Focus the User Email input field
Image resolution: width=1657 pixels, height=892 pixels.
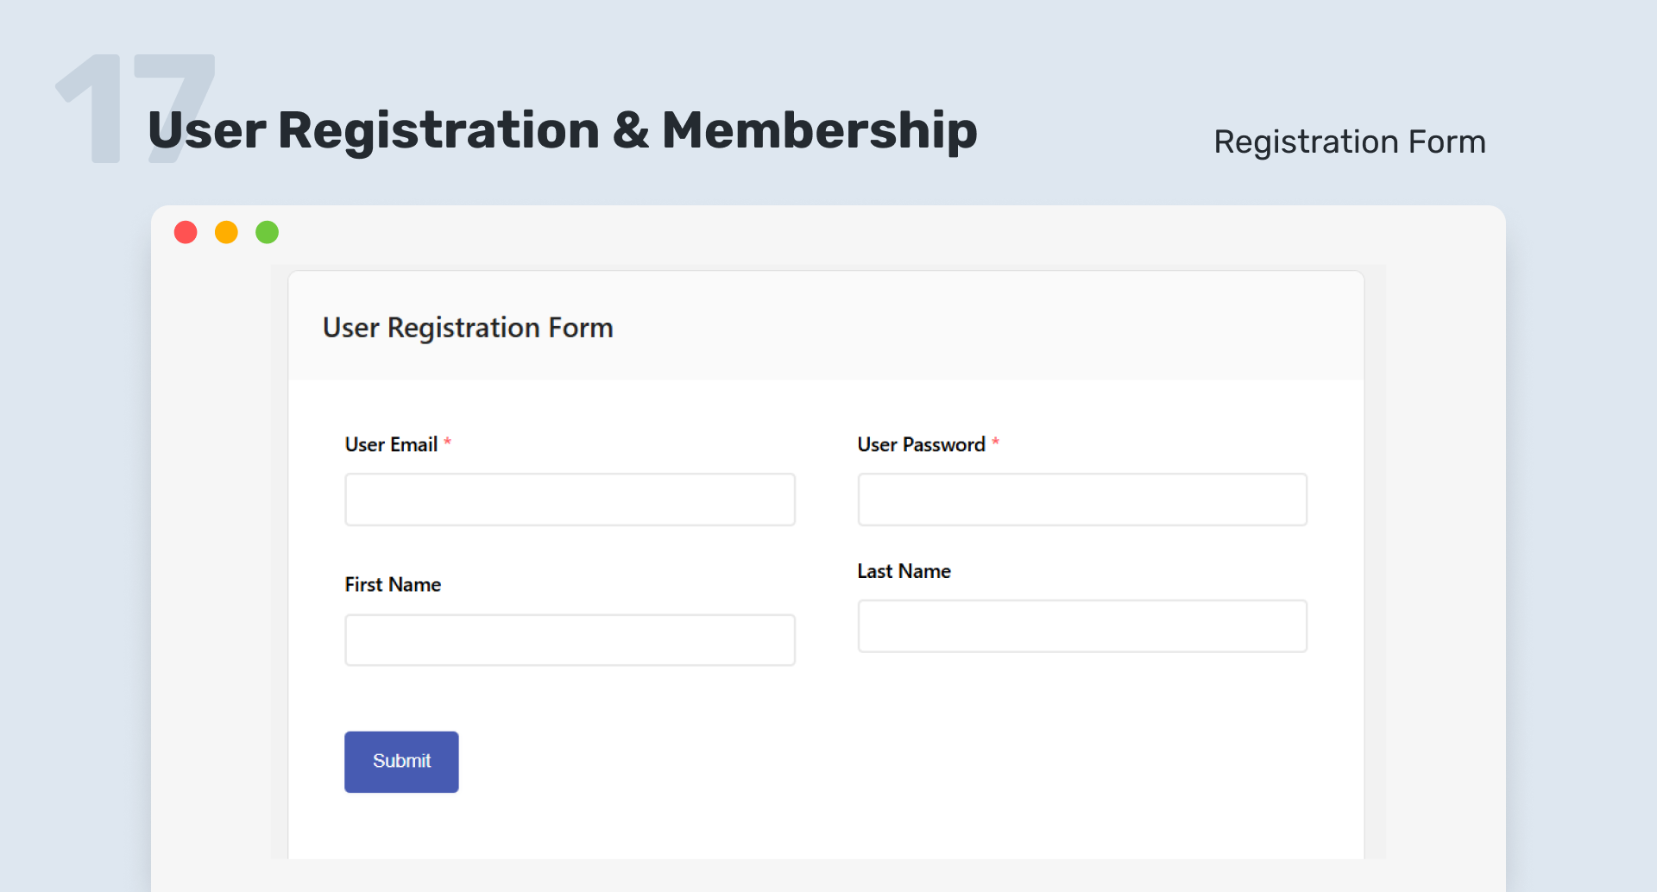[570, 499]
